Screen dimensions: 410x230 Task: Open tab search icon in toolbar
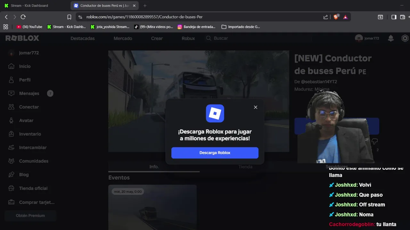380,17
